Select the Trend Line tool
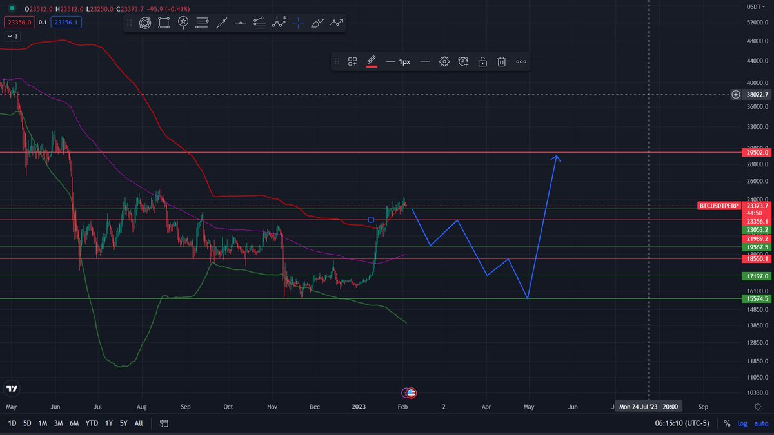This screenshot has height=435, width=774. tap(221, 23)
